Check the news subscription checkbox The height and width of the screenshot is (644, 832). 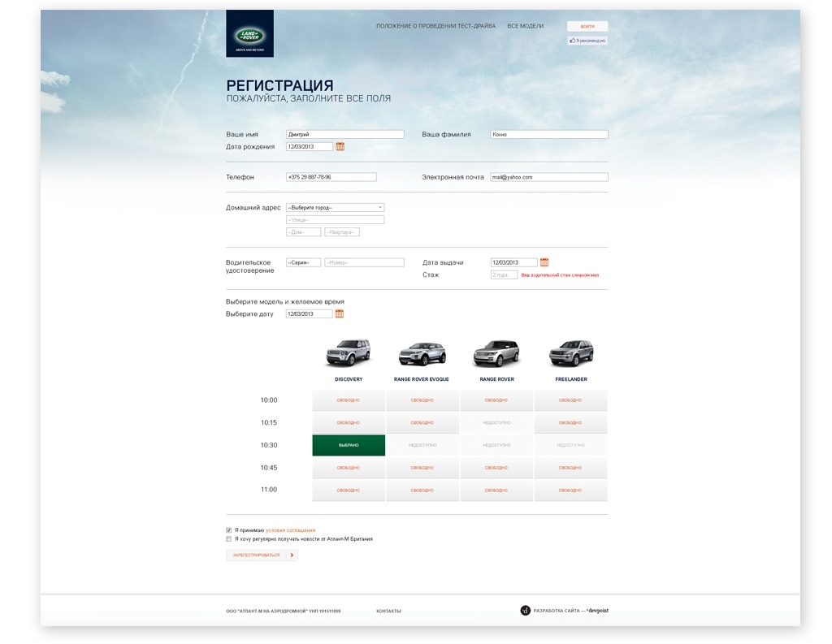click(x=228, y=539)
